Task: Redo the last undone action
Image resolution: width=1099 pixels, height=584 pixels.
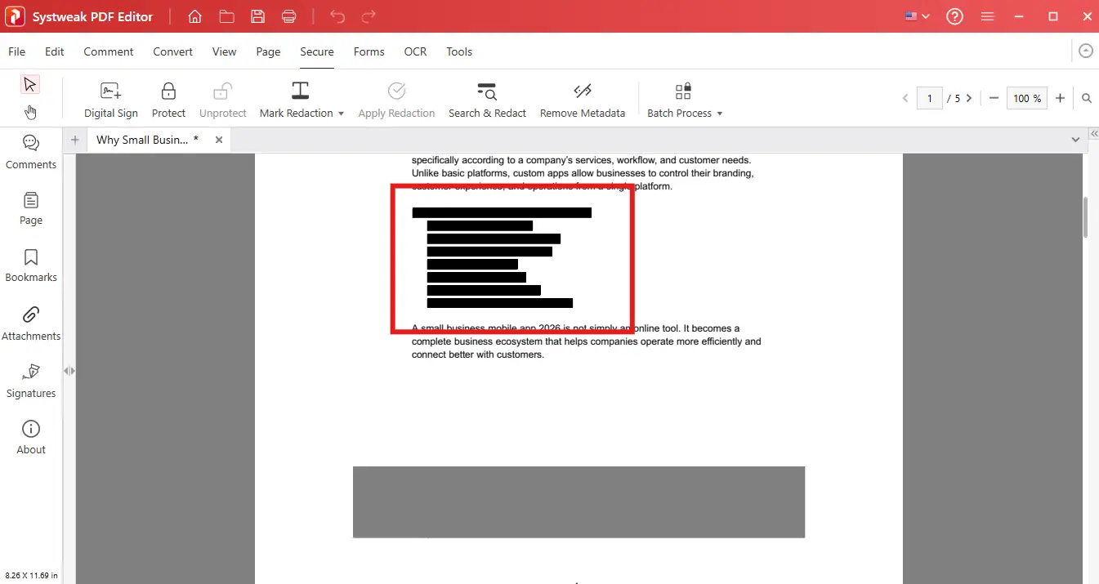Action: 369,16
